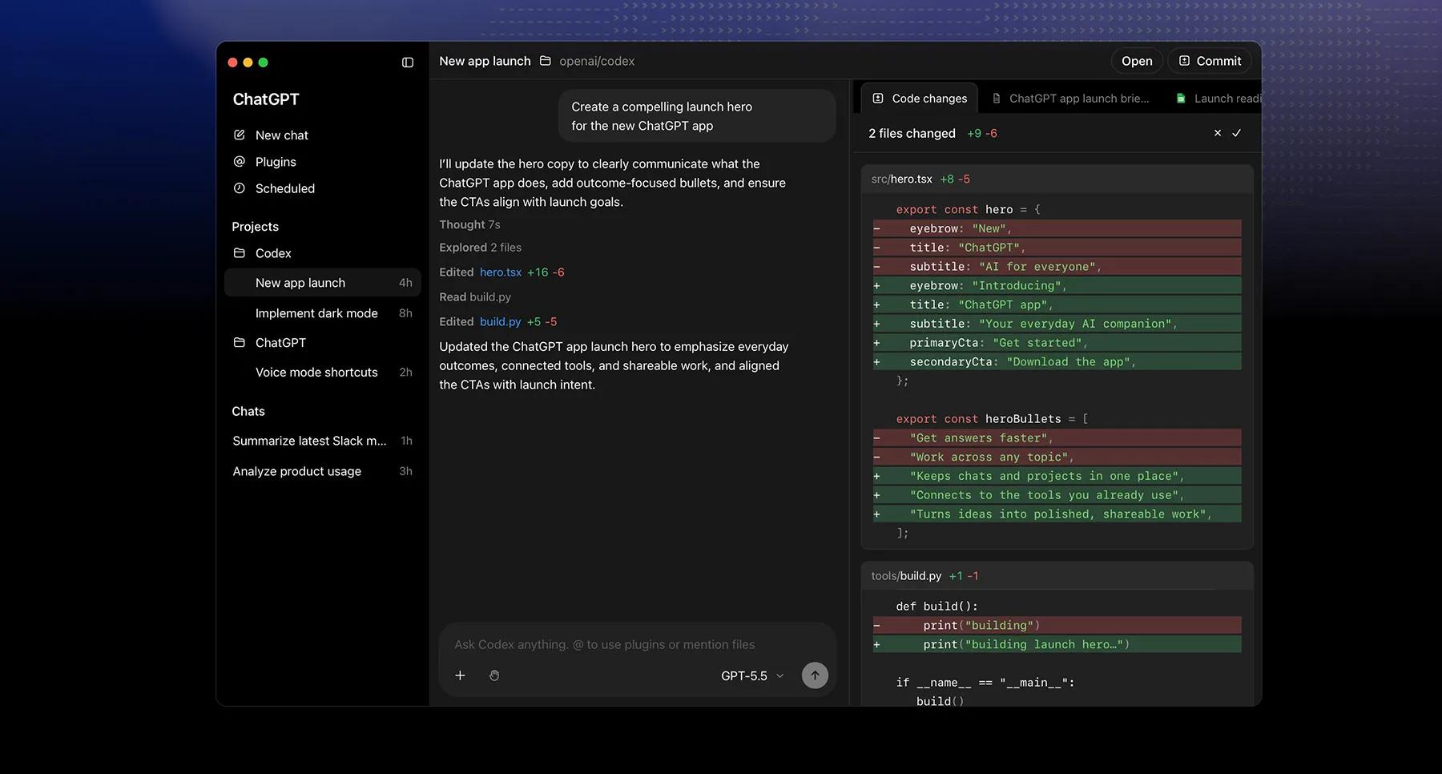Switch to ChatGPT app launch brief tab

pos(1070,99)
